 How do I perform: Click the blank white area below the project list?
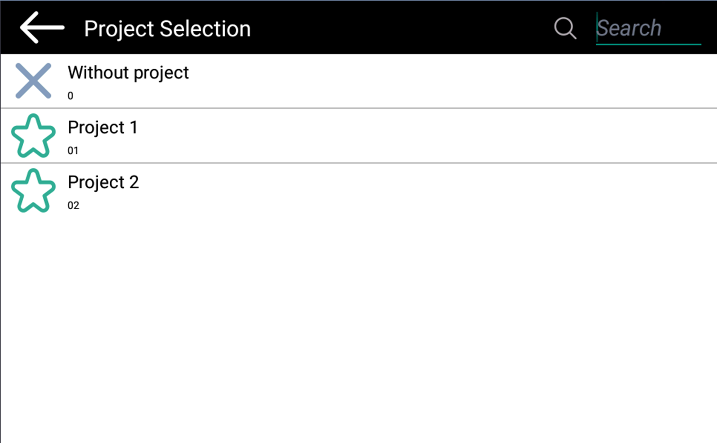358,332
